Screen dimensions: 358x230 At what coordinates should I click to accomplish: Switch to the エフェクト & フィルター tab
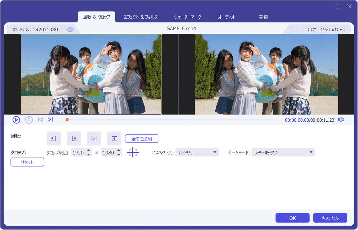[x=142, y=17]
